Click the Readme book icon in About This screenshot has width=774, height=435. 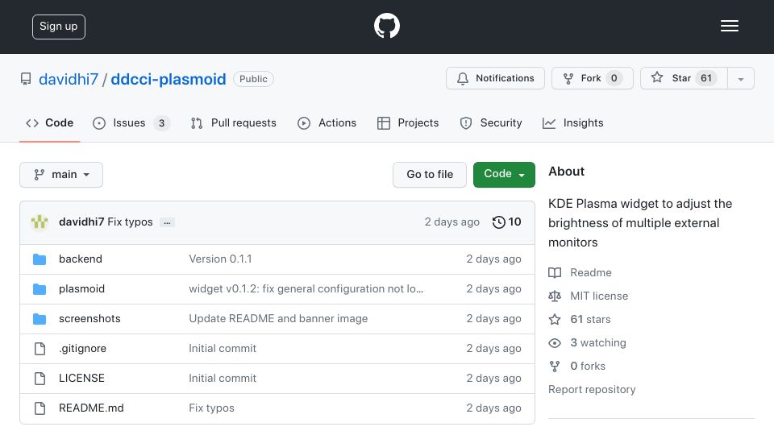(555, 273)
